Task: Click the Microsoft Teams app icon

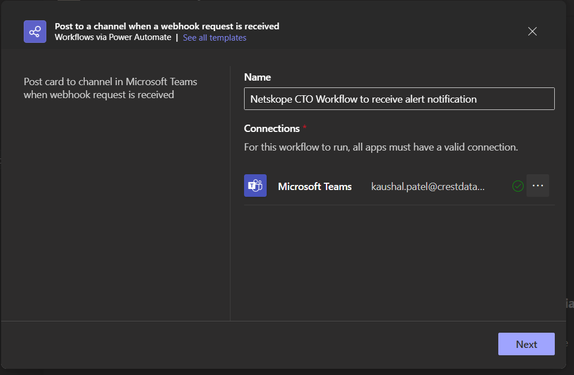Action: click(255, 186)
